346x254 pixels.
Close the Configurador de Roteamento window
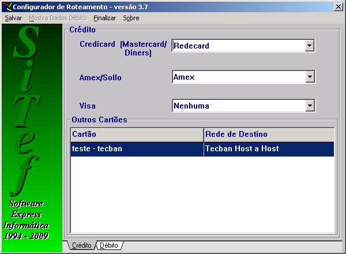339,6
